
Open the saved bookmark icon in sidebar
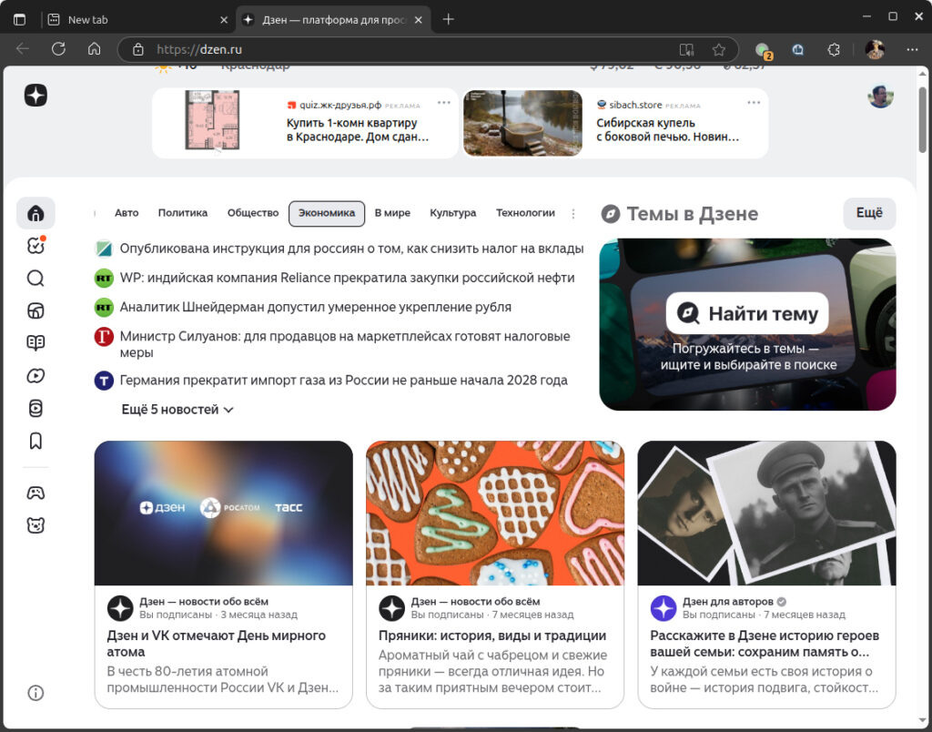[x=35, y=441]
